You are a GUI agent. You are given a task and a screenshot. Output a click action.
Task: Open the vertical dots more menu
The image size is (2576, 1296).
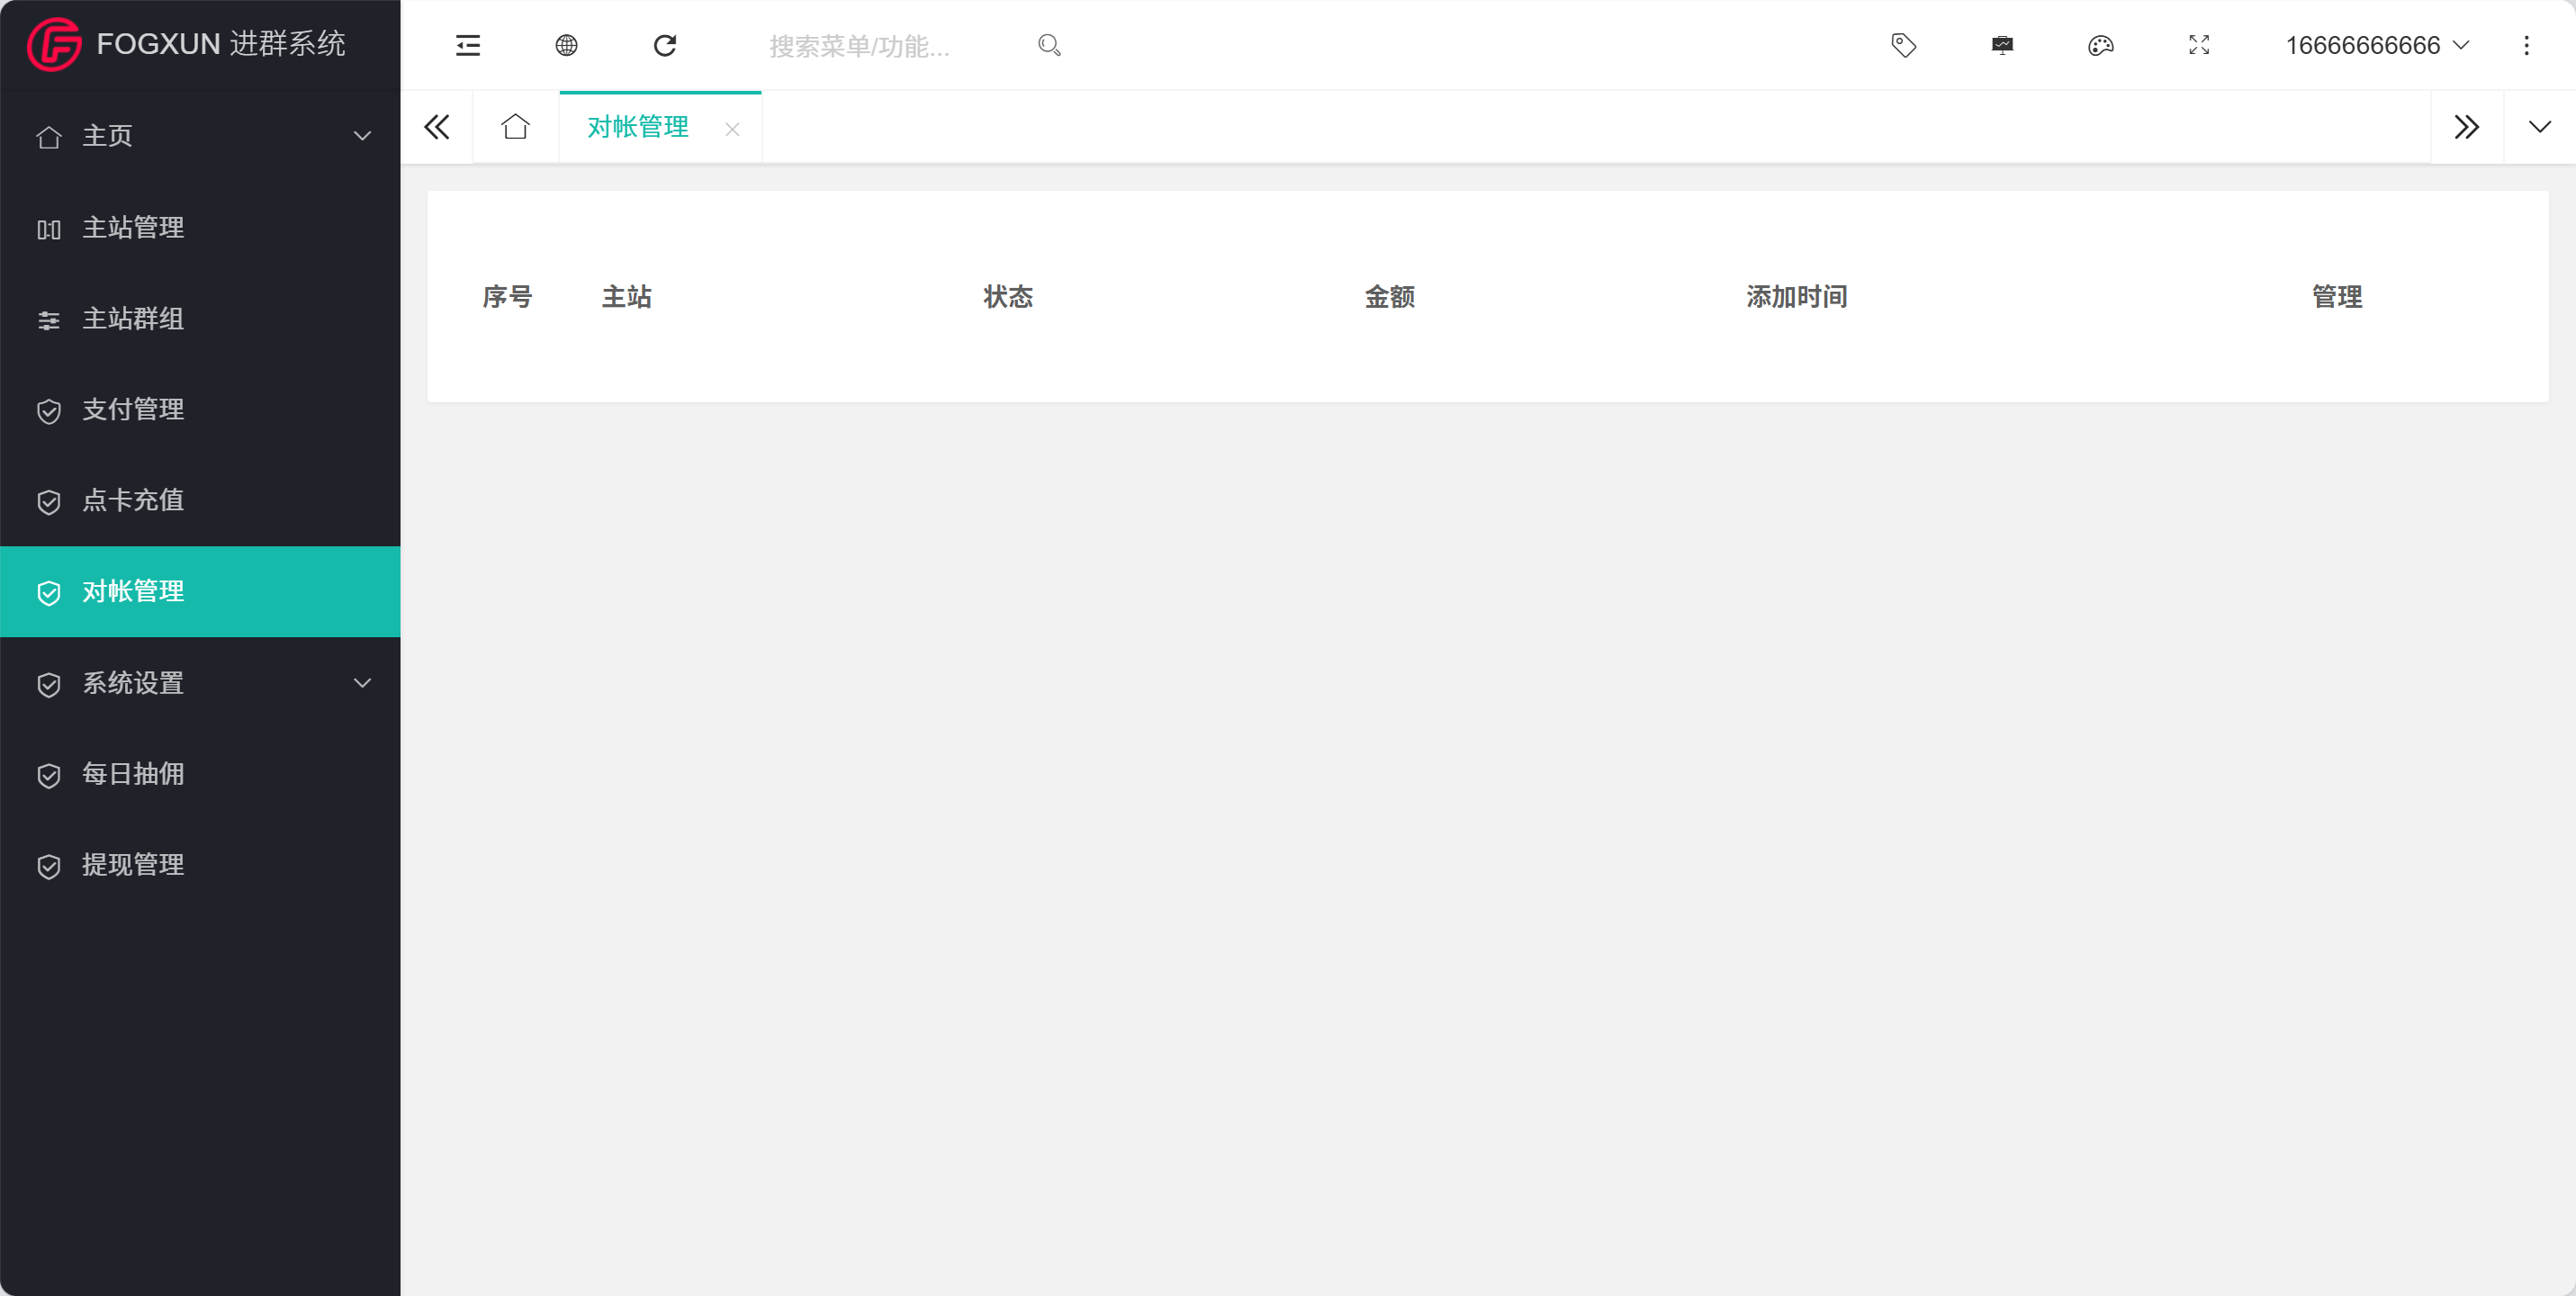tap(2526, 45)
